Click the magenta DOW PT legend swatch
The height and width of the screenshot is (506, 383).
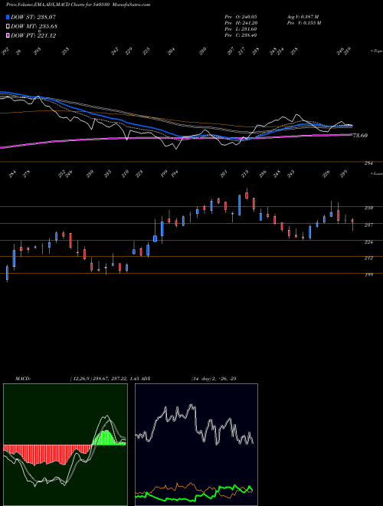click(x=8, y=35)
